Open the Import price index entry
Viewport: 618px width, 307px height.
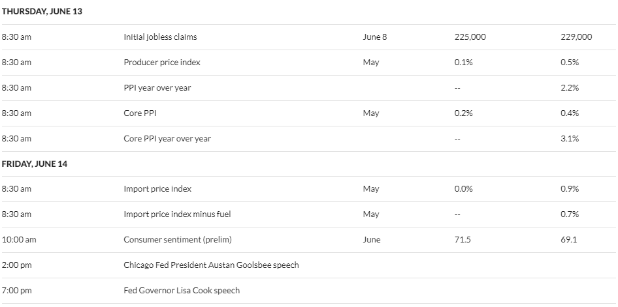tap(157, 188)
